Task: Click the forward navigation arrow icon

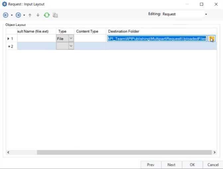Action: point(18,15)
